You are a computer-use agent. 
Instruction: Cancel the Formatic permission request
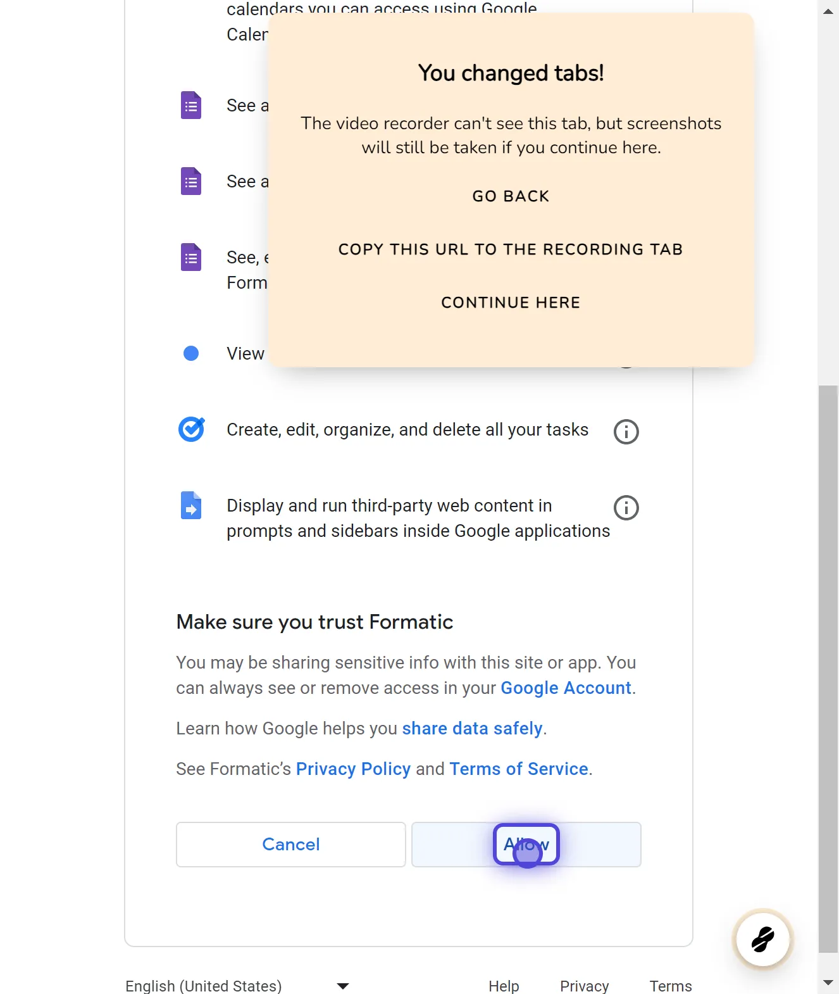click(290, 845)
